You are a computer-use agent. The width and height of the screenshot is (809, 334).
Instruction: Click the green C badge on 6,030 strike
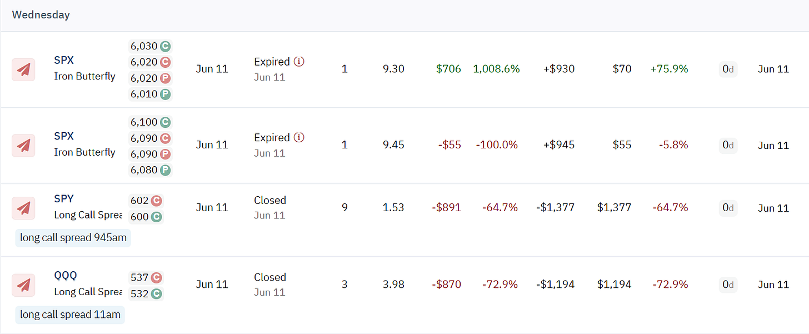point(165,46)
